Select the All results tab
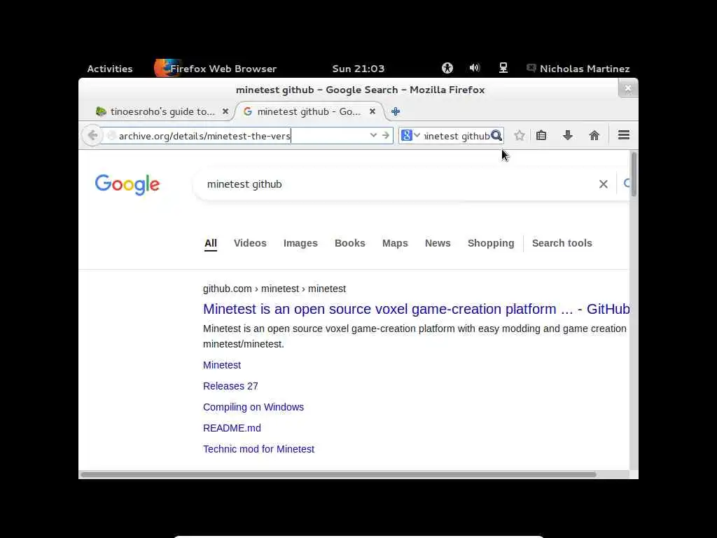The width and height of the screenshot is (717, 538). [x=210, y=243]
